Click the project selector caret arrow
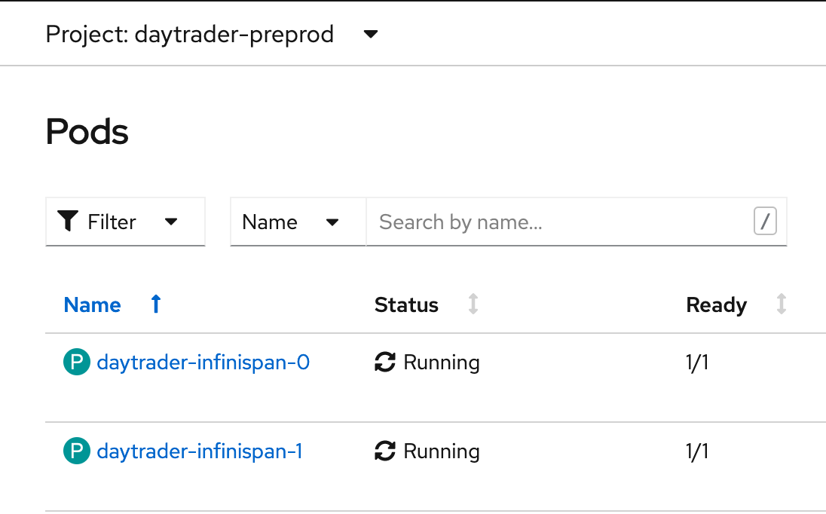The image size is (826, 514). click(371, 34)
